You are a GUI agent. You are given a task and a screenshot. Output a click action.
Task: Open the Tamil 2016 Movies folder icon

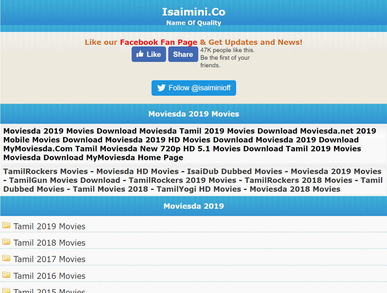coord(6,275)
